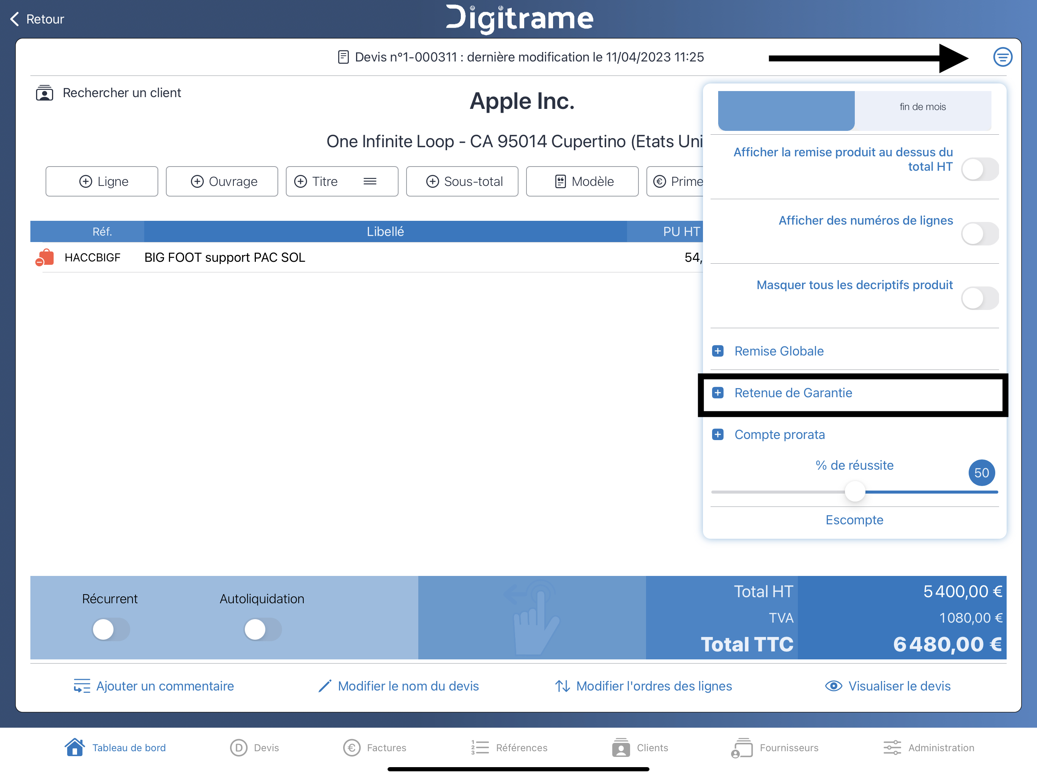The width and height of the screenshot is (1037, 777).
Task: Open the Clients icon
Action: coord(621,747)
